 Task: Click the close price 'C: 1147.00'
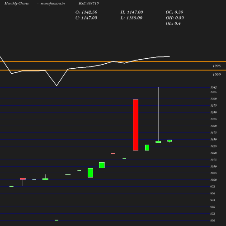coord(86,18)
